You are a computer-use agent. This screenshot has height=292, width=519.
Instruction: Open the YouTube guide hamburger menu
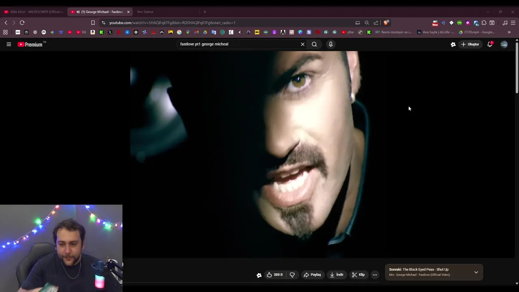(x=9, y=44)
